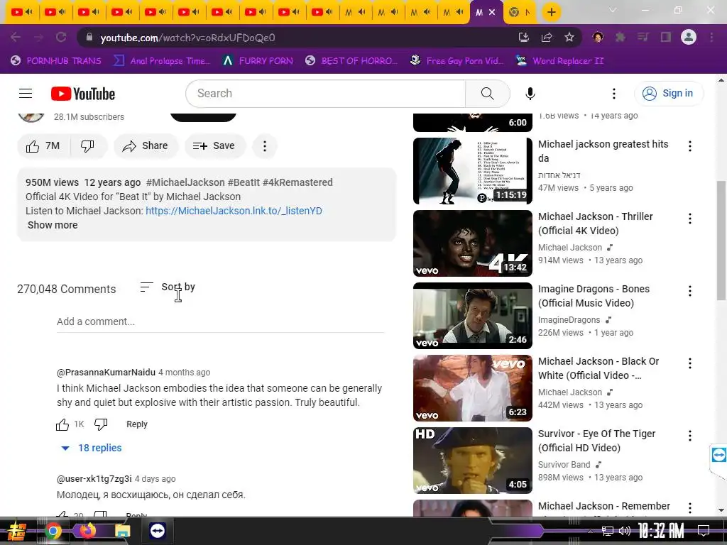Screen dimensions: 727x545
Task: Open more actions menu beside Save
Action: click(265, 146)
